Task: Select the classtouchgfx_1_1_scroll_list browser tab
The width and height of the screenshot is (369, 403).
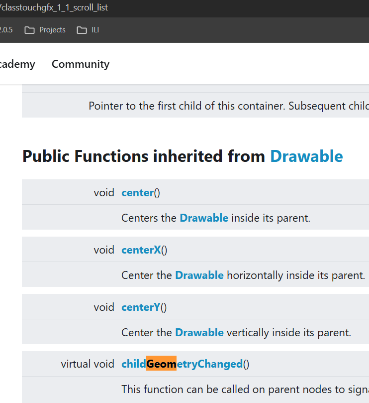Action: click(55, 7)
